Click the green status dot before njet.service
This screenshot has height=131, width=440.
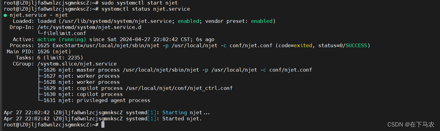(5, 15)
